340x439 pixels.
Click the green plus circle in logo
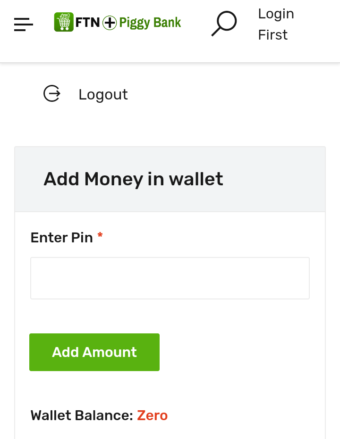point(110,23)
